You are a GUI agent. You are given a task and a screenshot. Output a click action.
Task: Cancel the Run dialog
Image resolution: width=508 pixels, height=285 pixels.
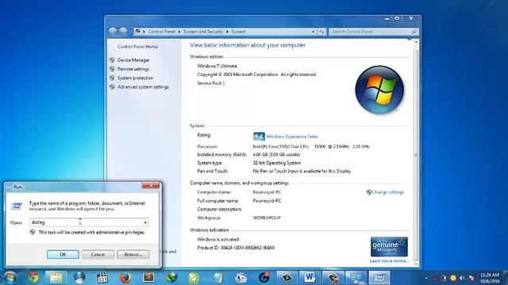coord(98,254)
